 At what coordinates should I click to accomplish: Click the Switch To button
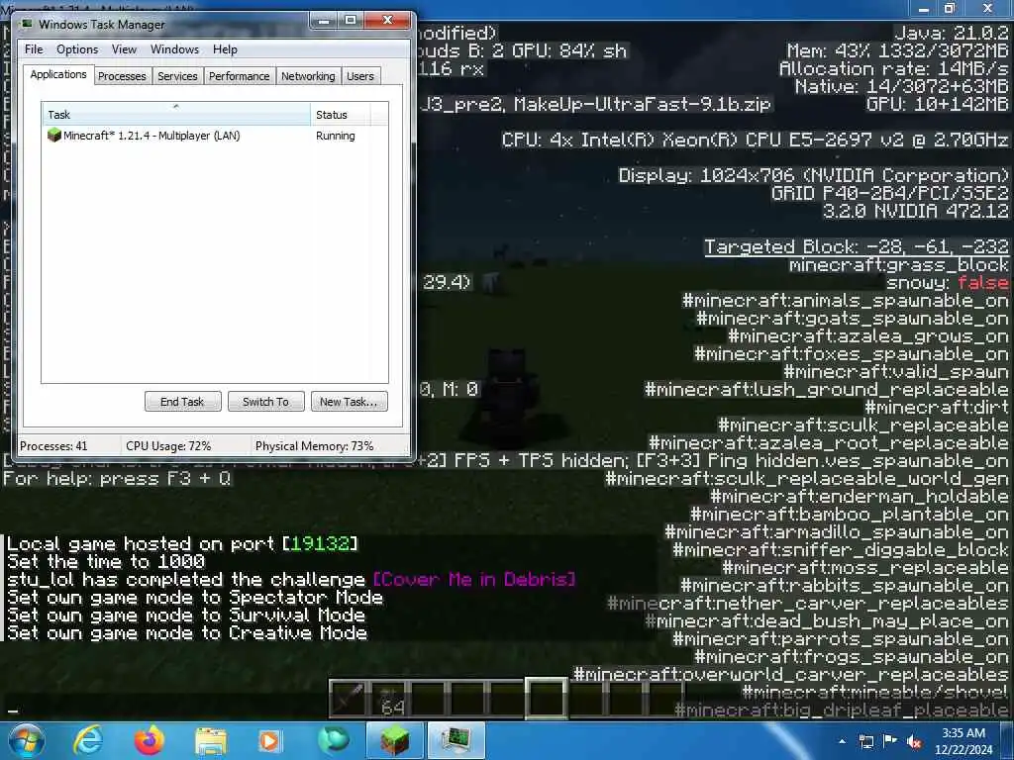click(265, 402)
